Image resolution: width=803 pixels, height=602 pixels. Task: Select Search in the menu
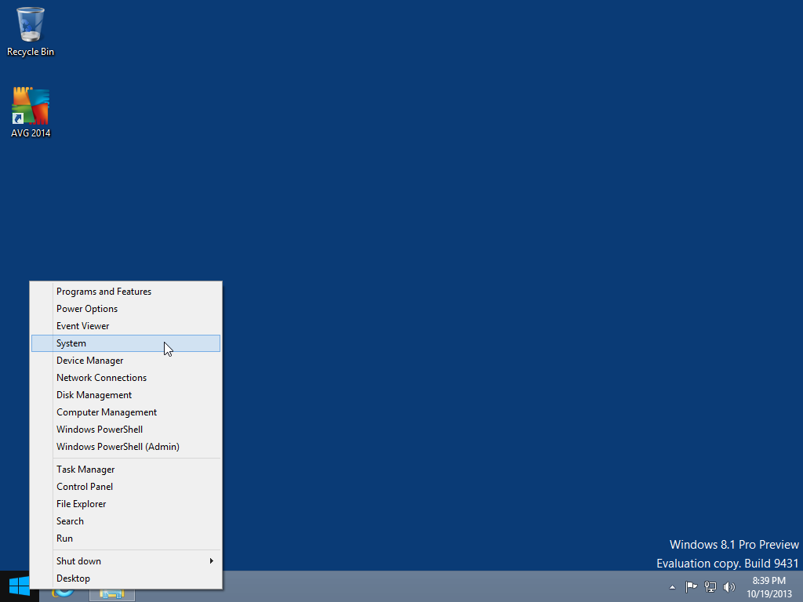click(125, 521)
